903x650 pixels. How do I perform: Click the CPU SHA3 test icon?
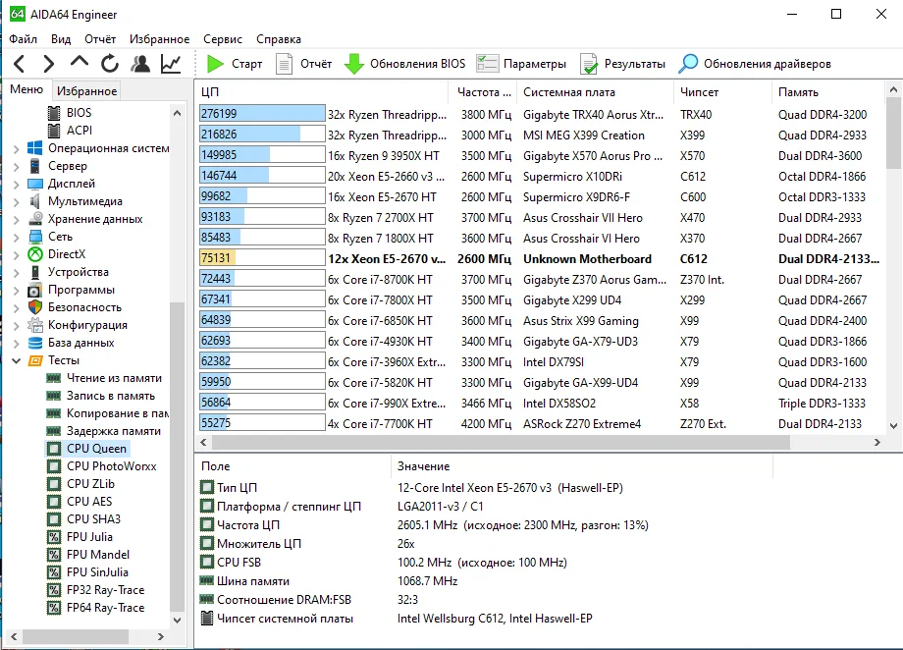point(54,519)
